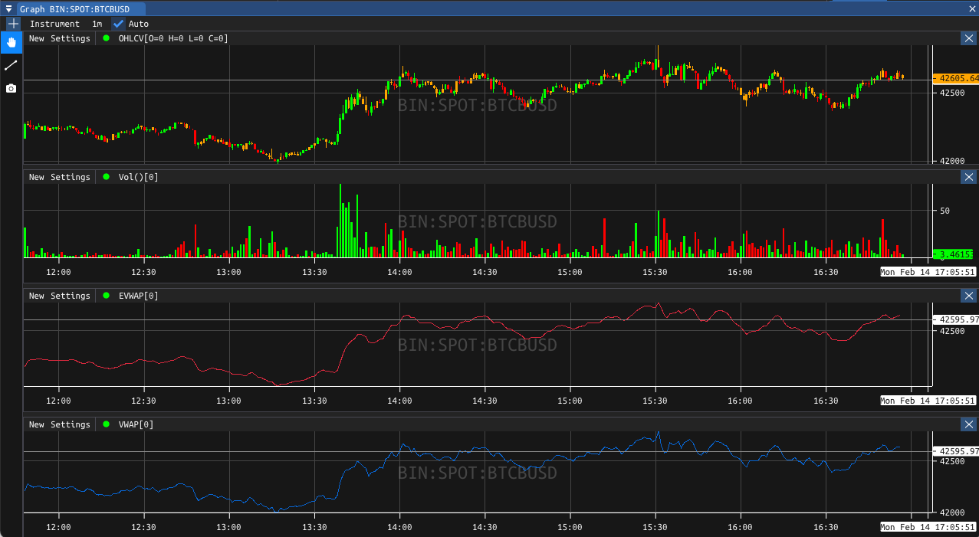
Task: Click the orange 42605.64 price tag
Action: (x=956, y=78)
